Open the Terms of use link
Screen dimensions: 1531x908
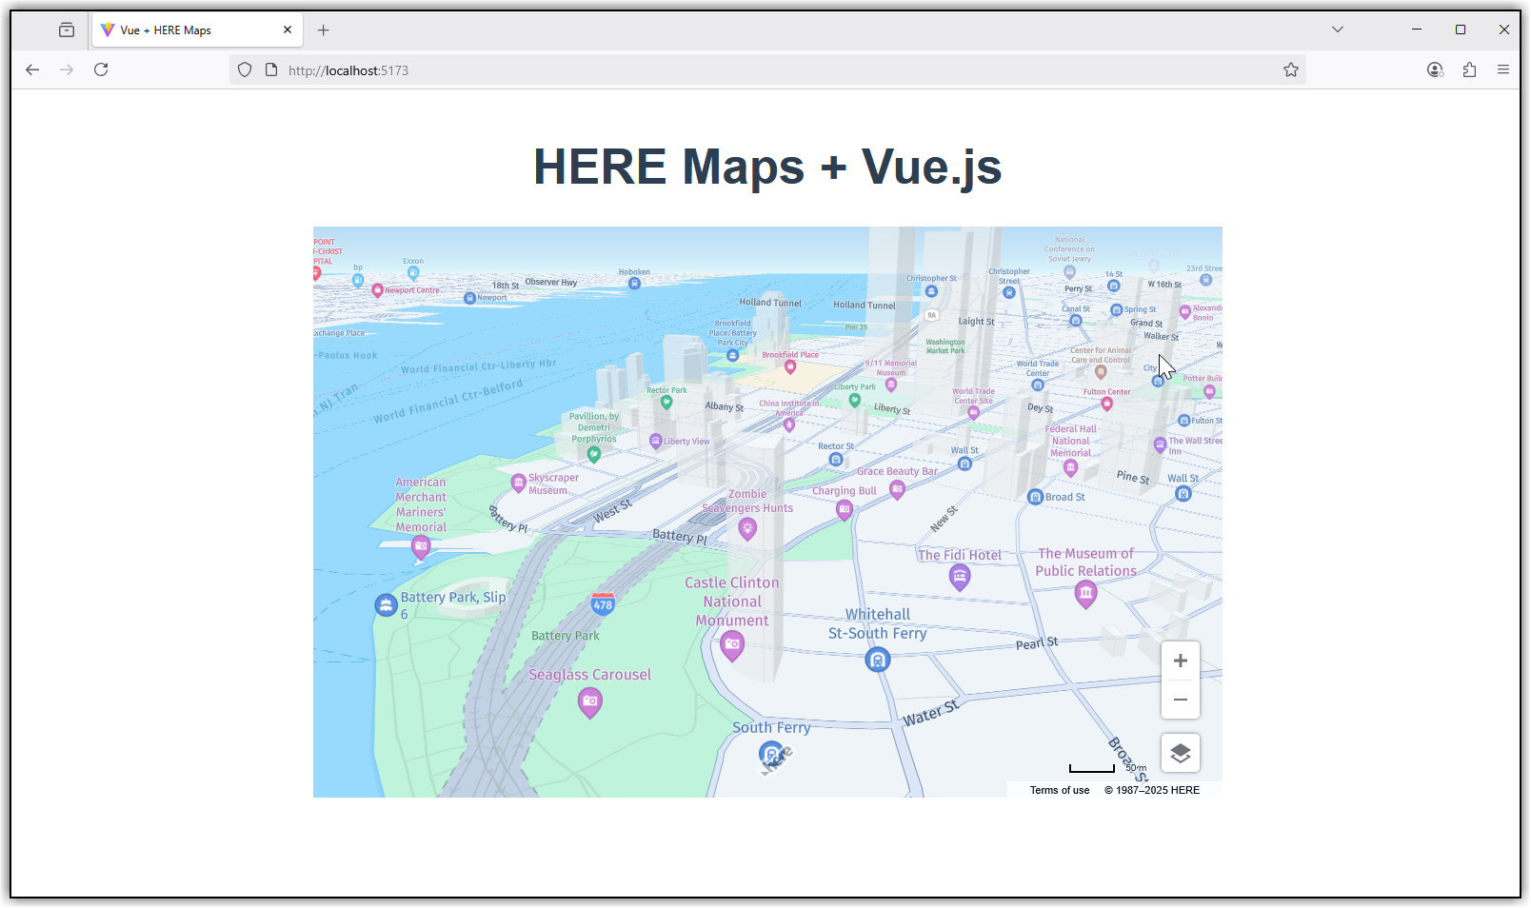[x=1059, y=790]
